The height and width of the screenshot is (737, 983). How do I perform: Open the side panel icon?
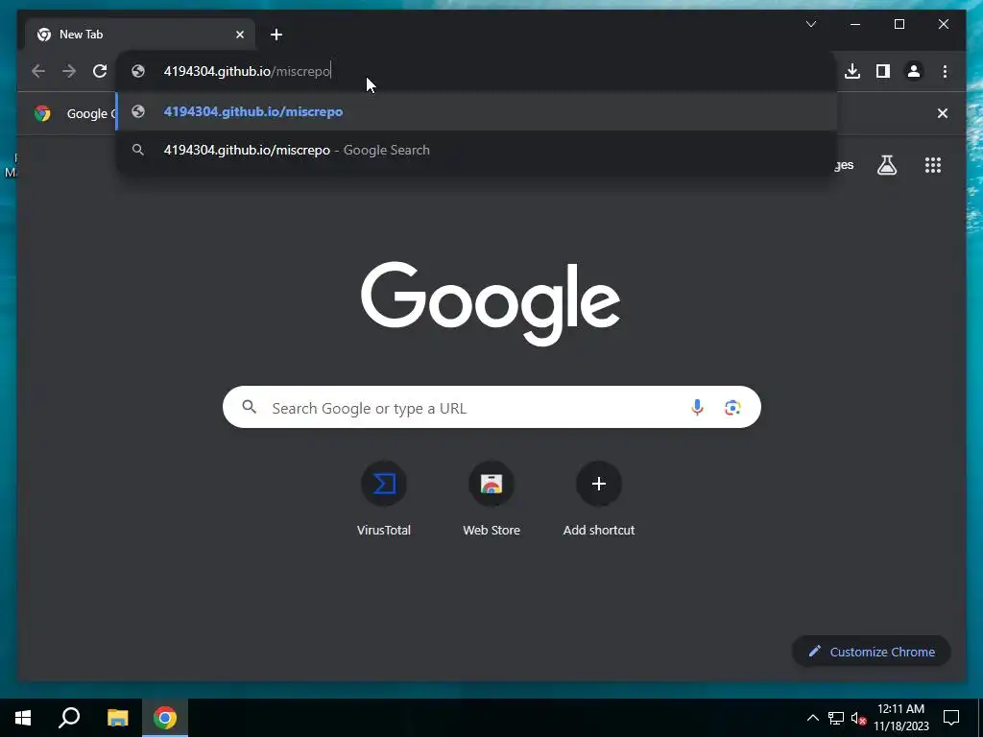(x=883, y=71)
